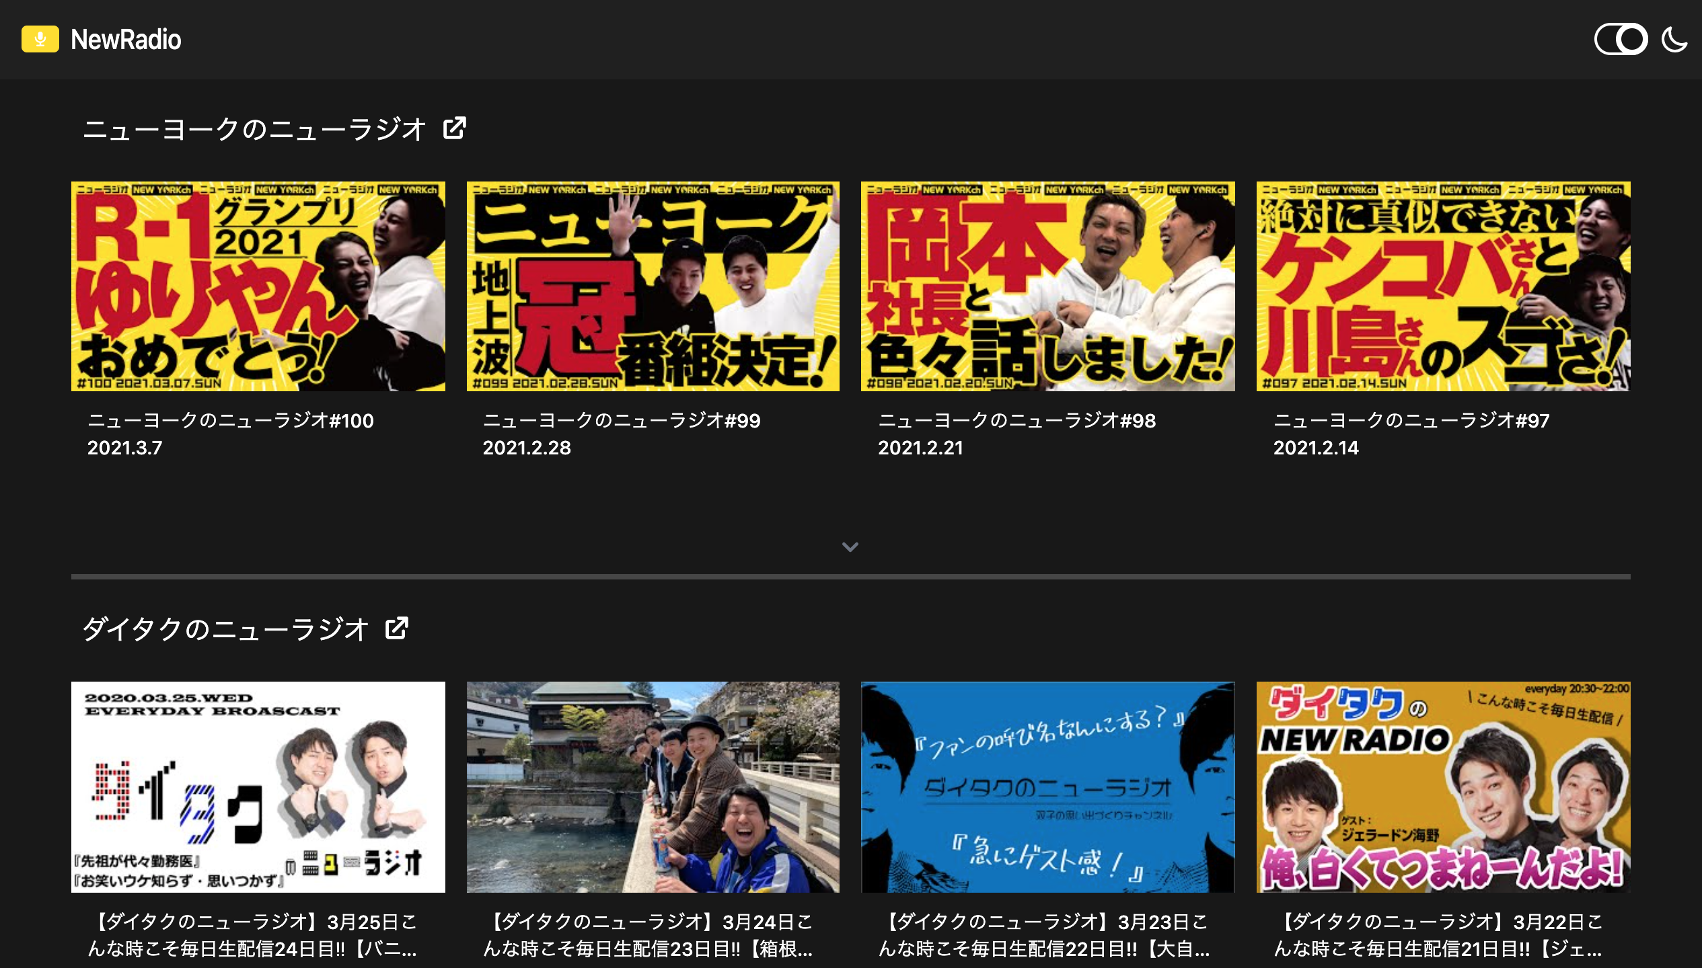The image size is (1702, 968).
Task: Click the date 2021.2.21
Action: click(x=920, y=448)
